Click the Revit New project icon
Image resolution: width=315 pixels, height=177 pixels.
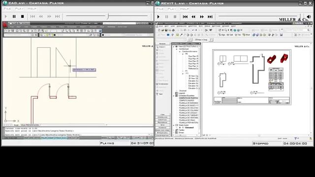coord(159,30)
